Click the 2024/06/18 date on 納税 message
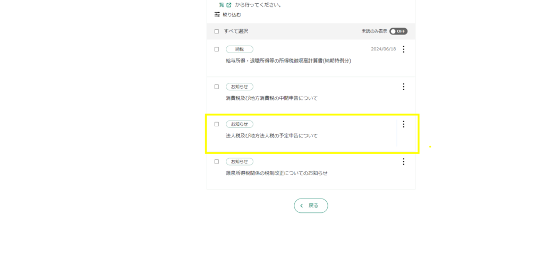Screen dimensions: 544x267 pyautogui.click(x=382, y=49)
